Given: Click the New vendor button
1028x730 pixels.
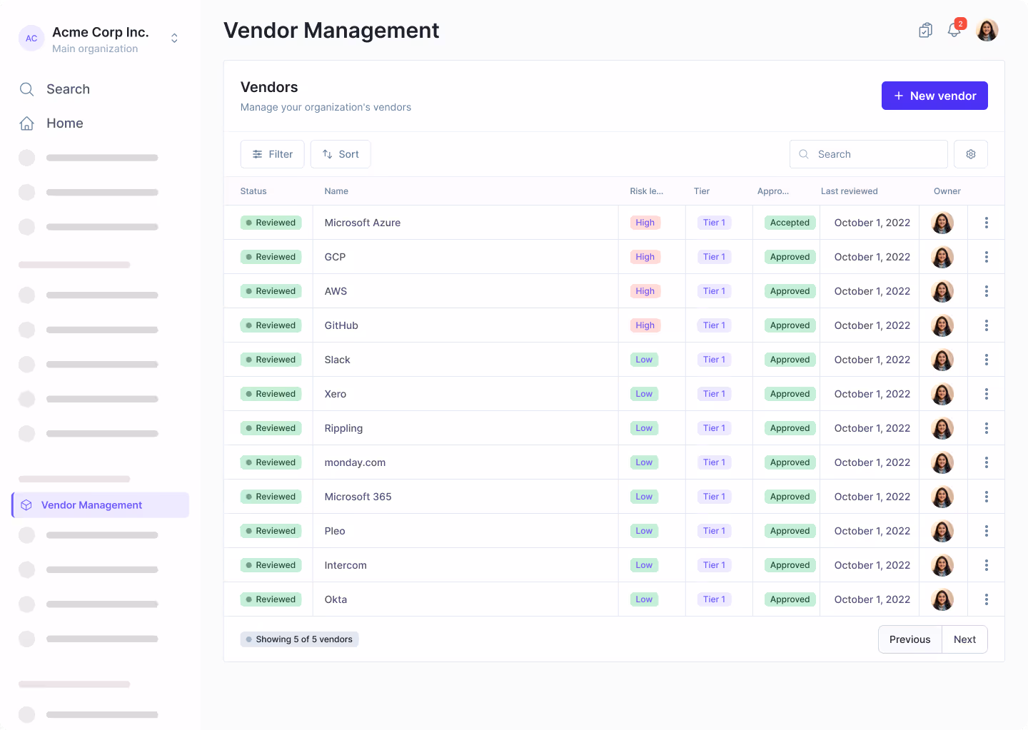Looking at the screenshot, I should coord(934,96).
